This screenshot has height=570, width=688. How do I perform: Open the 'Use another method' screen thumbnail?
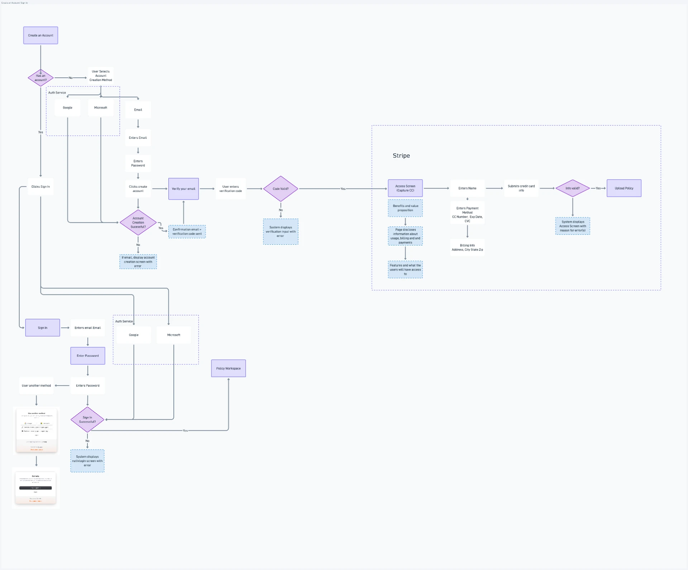tap(37, 431)
